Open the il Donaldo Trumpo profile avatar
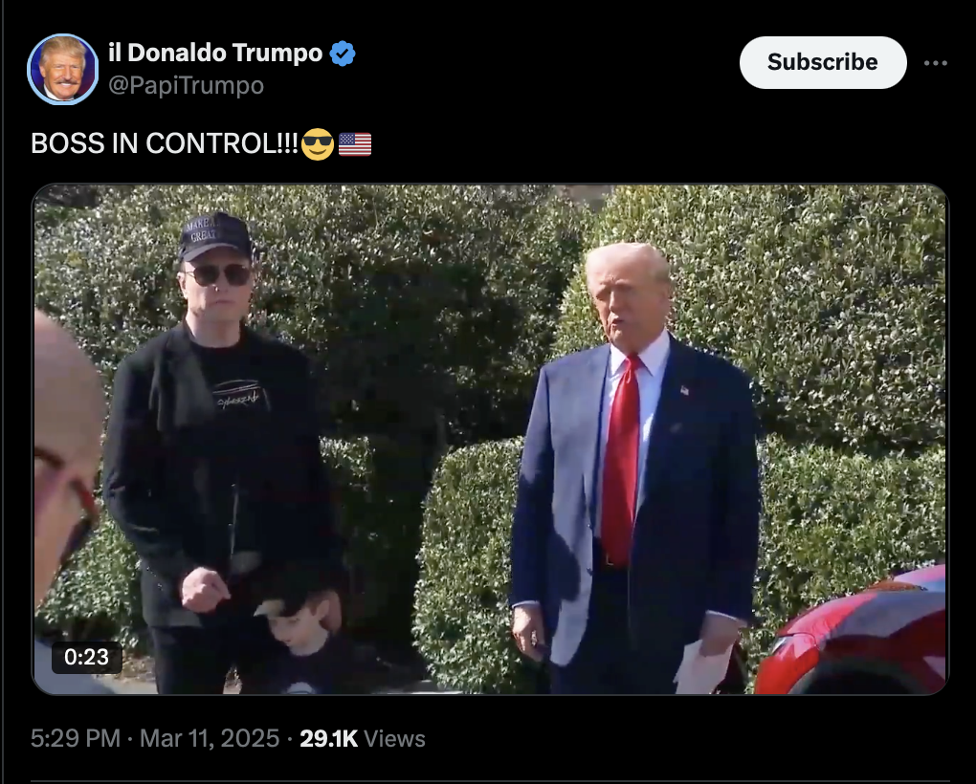Image resolution: width=976 pixels, height=784 pixels. pyautogui.click(x=62, y=69)
